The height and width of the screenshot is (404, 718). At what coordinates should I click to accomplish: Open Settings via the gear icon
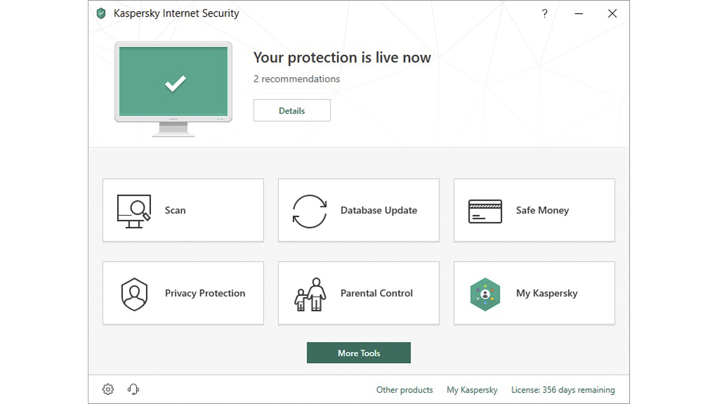(108, 389)
